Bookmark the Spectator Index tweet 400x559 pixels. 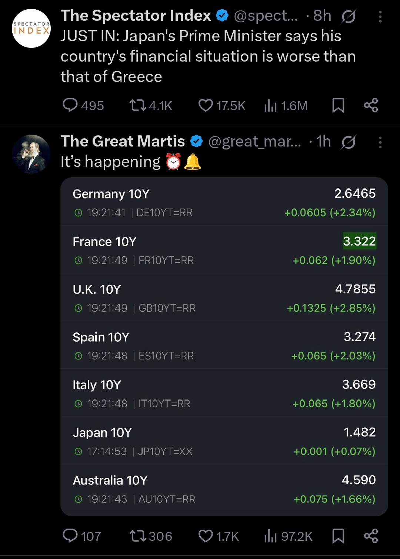(338, 105)
